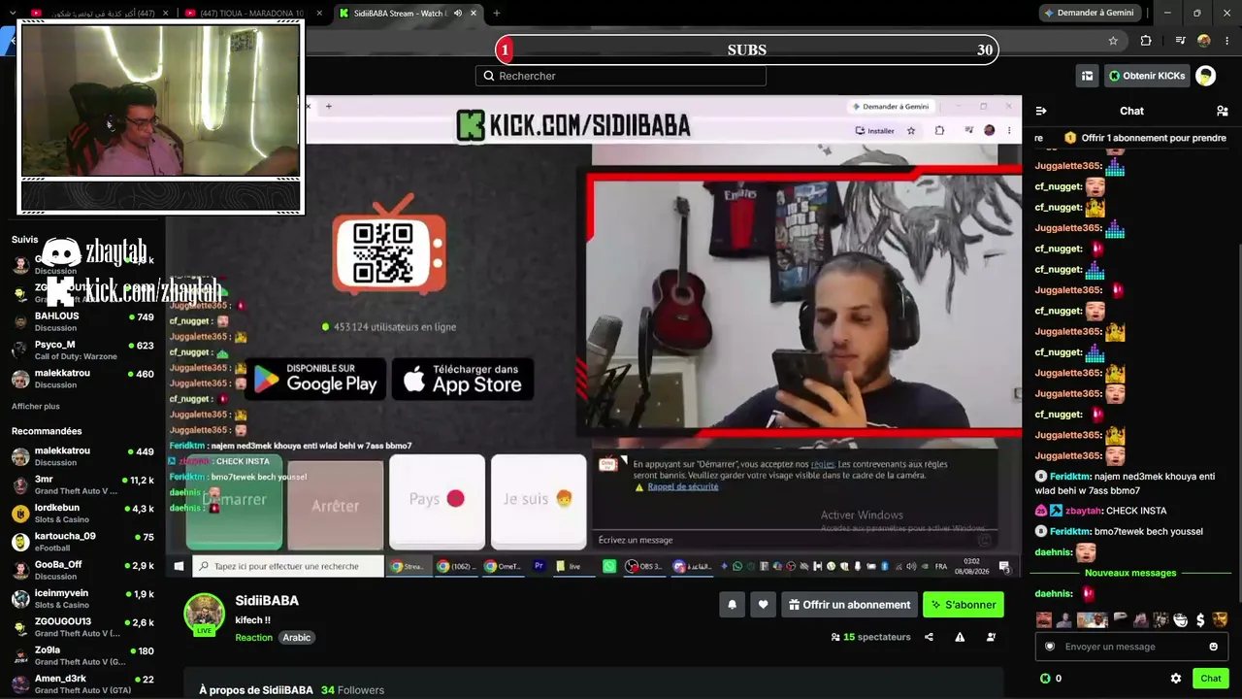Click the App Store badge in the stream

click(x=463, y=379)
